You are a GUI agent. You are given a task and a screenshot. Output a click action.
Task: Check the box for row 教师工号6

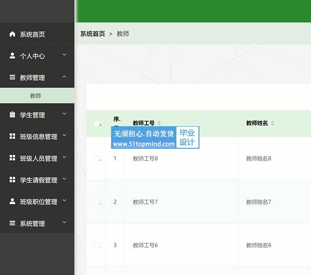[x=97, y=245]
